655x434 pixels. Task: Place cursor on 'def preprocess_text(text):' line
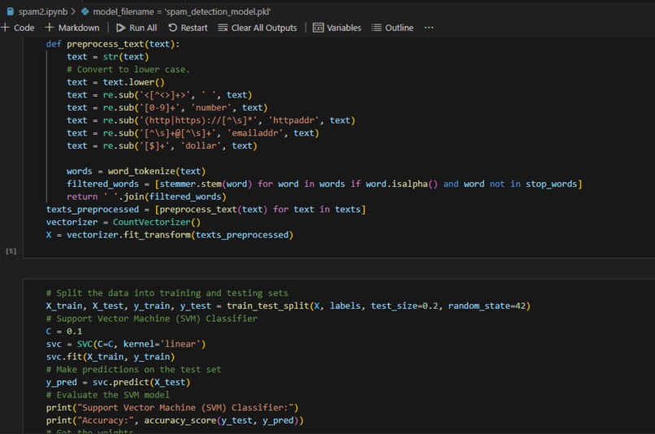click(113, 44)
